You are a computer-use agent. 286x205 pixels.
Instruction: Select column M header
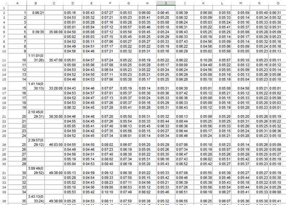[x=241, y=3]
